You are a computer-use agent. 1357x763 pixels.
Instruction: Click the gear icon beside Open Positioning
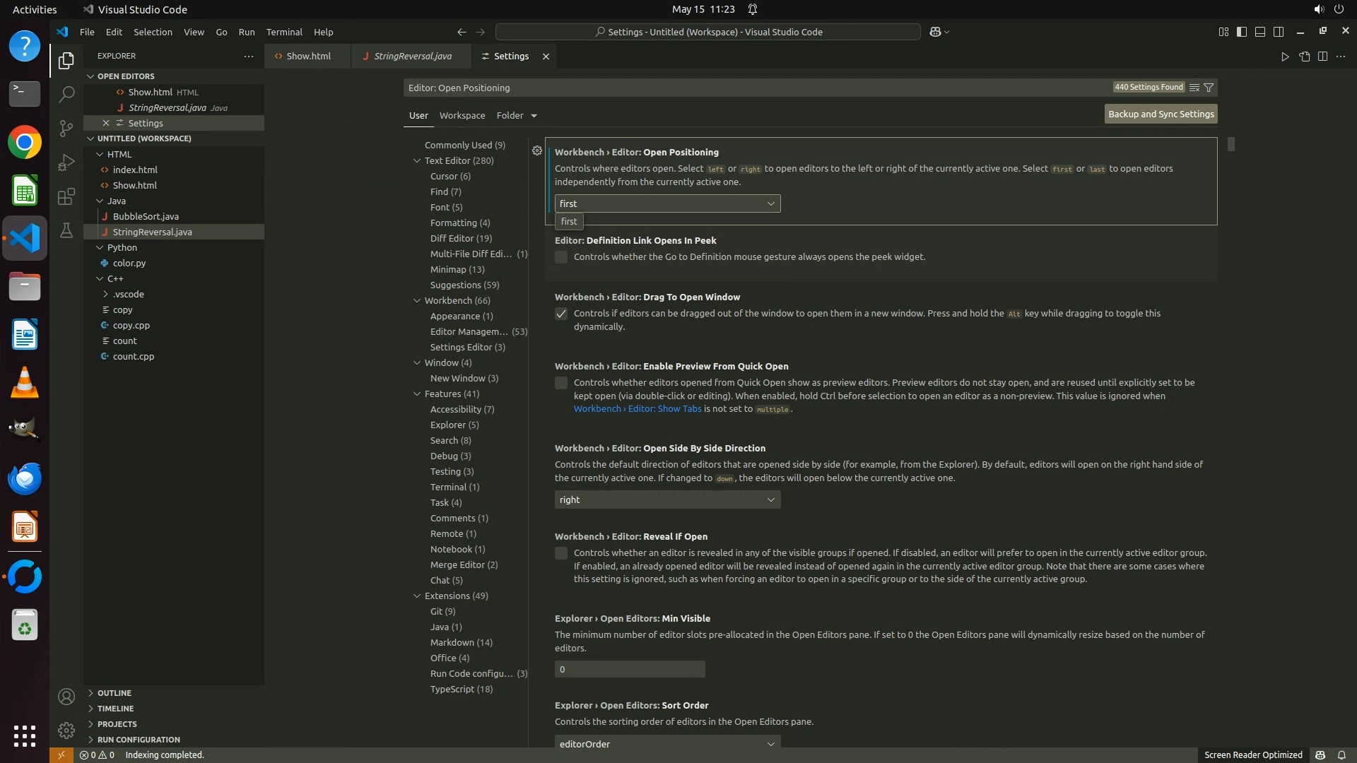(537, 150)
